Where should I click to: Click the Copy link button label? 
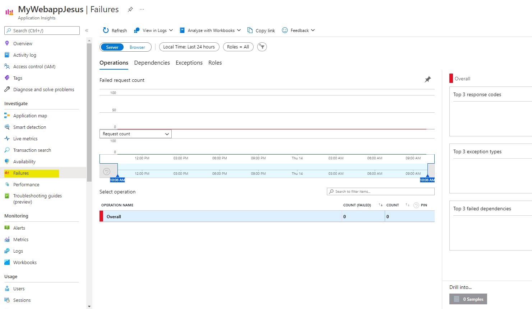[265, 31]
